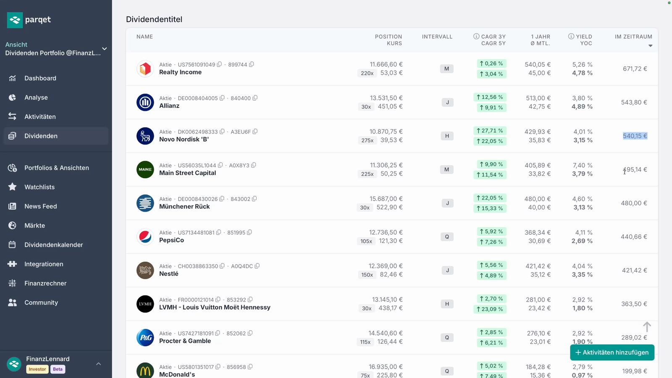Click LVMH 23,09 % CAGR 5Y badge
Image resolution: width=672 pixels, height=378 pixels.
[x=490, y=309]
